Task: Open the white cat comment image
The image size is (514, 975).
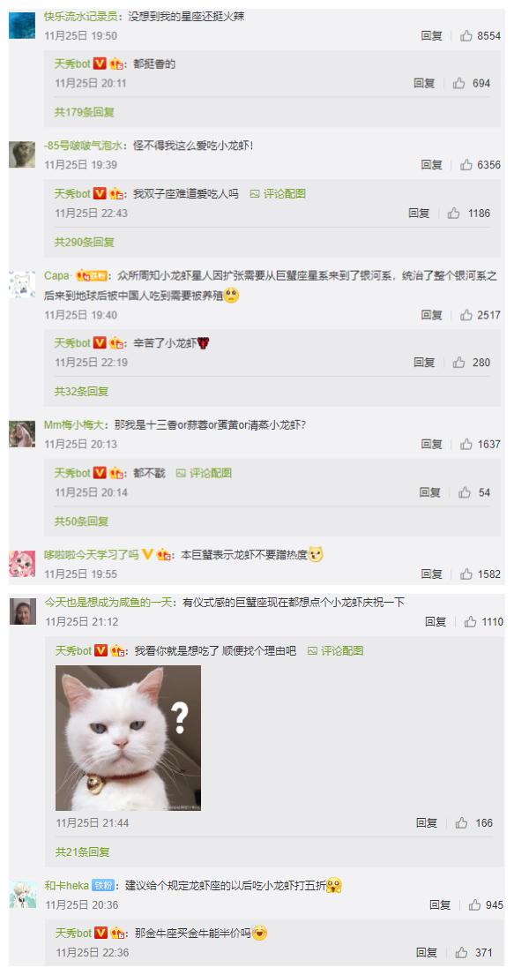Action: pyautogui.click(x=128, y=739)
